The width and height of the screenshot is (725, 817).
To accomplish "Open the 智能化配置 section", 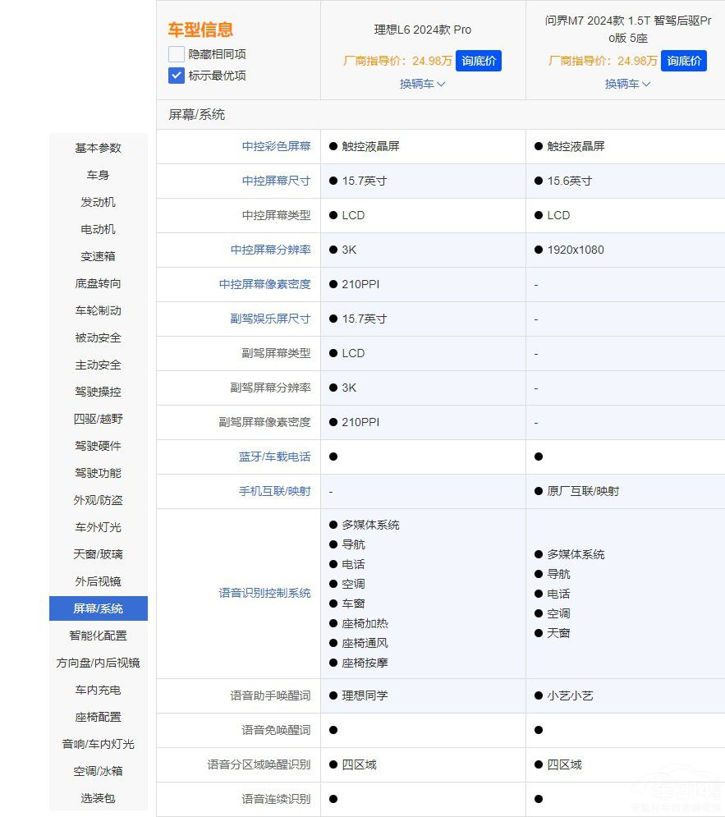I will click(98, 636).
